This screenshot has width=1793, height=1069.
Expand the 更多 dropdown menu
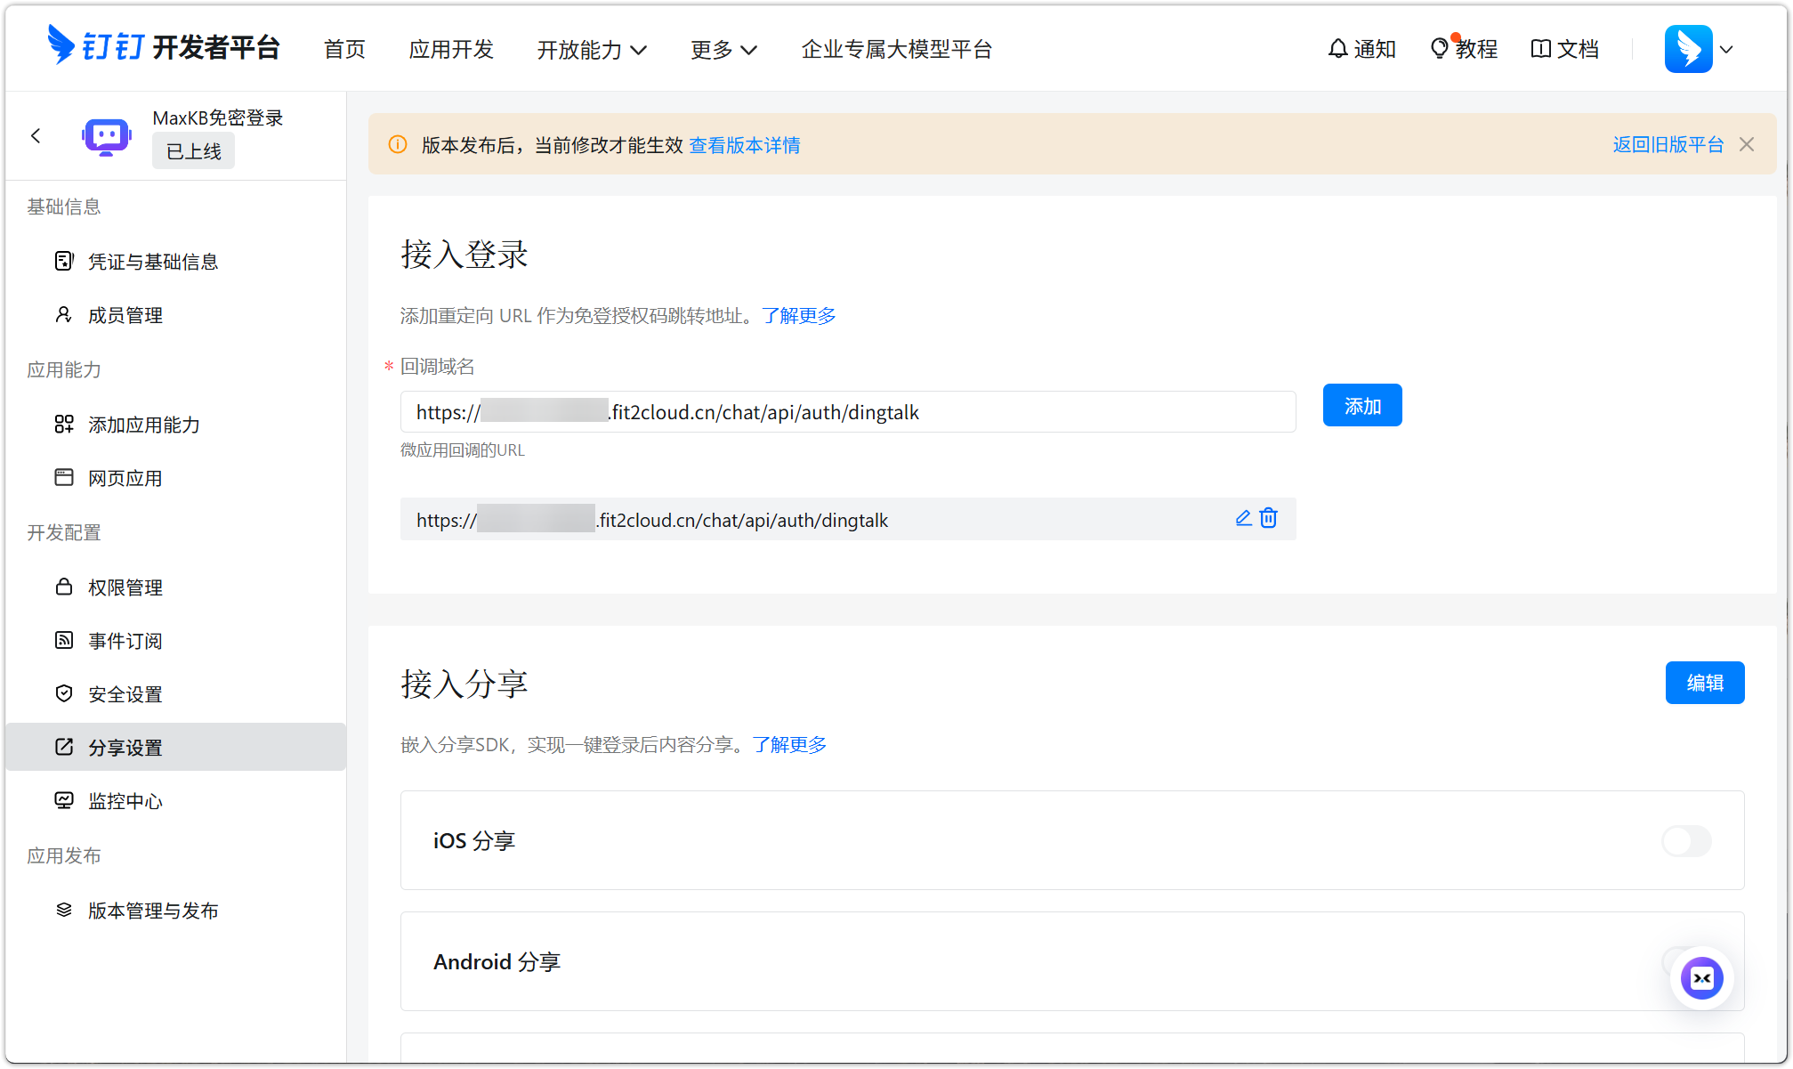tap(723, 50)
